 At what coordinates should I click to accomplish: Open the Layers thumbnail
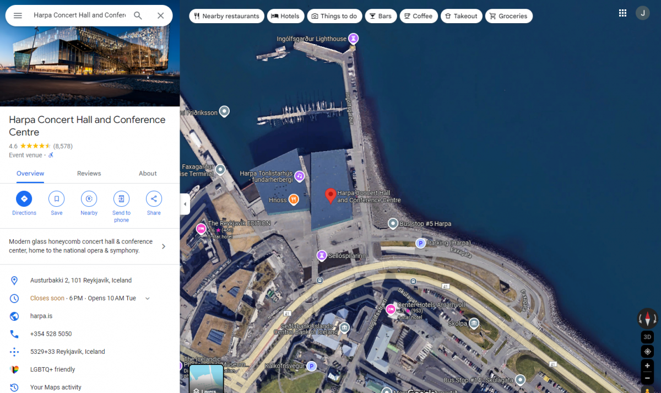(207, 379)
